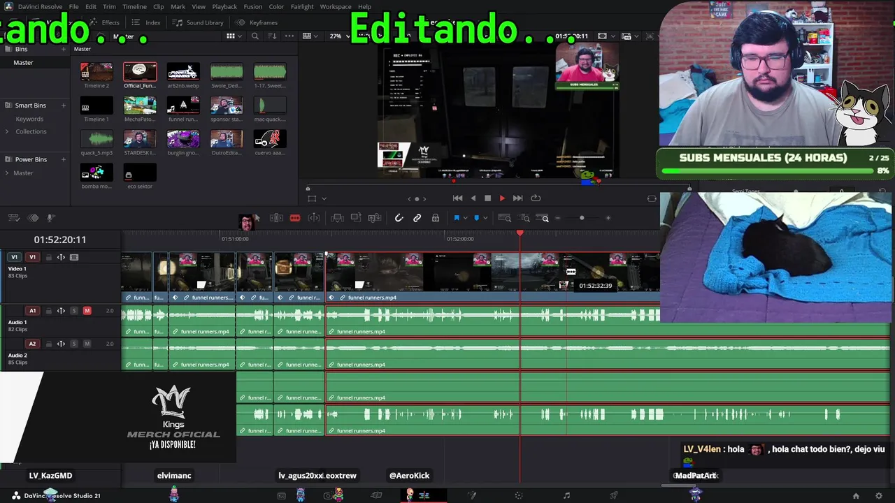Open the Index panel
895x503 pixels.
click(147, 22)
